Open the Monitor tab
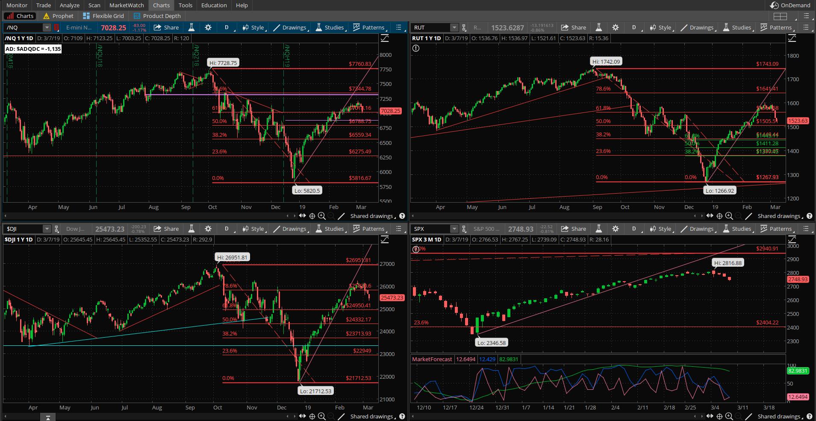Viewport: 816px width, 421px height. click(x=17, y=5)
